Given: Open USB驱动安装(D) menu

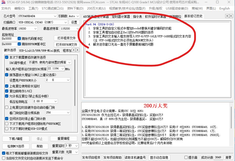Looking at the screenshot, I should 177,9.
